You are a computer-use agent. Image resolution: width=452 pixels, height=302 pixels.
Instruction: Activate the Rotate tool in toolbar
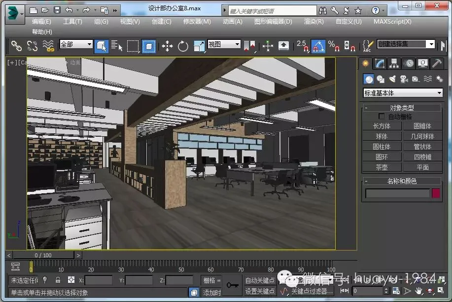click(183, 46)
